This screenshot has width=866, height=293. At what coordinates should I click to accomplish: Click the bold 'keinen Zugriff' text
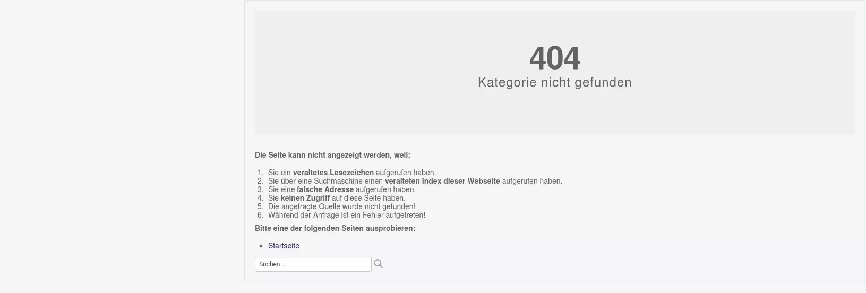click(x=305, y=198)
